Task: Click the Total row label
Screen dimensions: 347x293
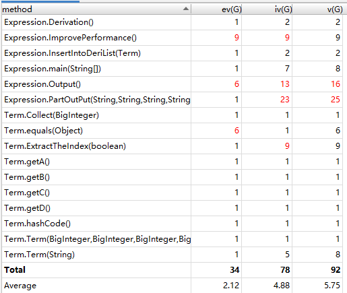Action: (x=15, y=270)
